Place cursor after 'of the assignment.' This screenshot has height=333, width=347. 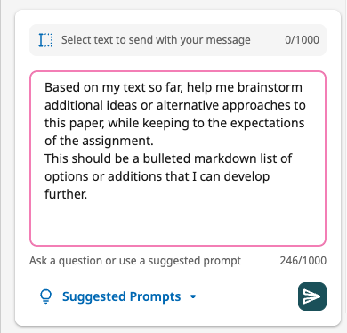(154, 141)
